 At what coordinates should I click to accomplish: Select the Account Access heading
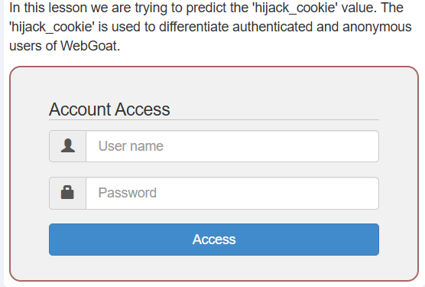click(x=109, y=109)
